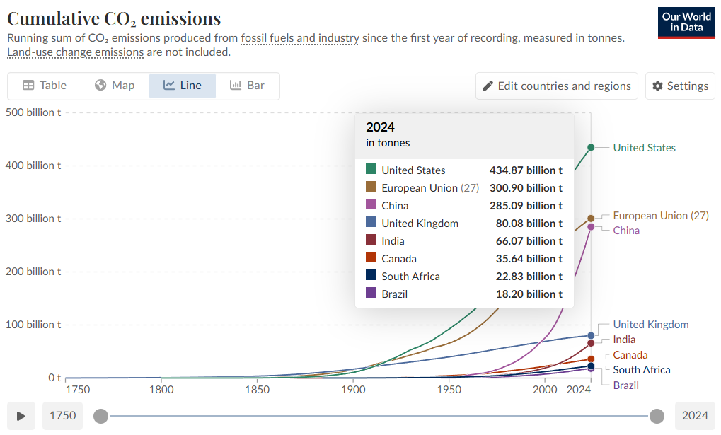Open the Bar chart tab
Image resolution: width=721 pixels, height=435 pixels.
(247, 86)
